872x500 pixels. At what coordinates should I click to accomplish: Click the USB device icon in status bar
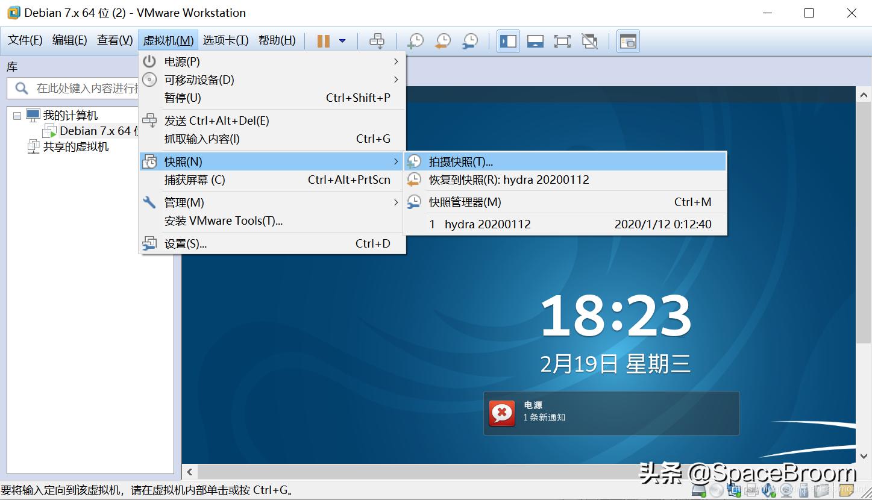803,491
